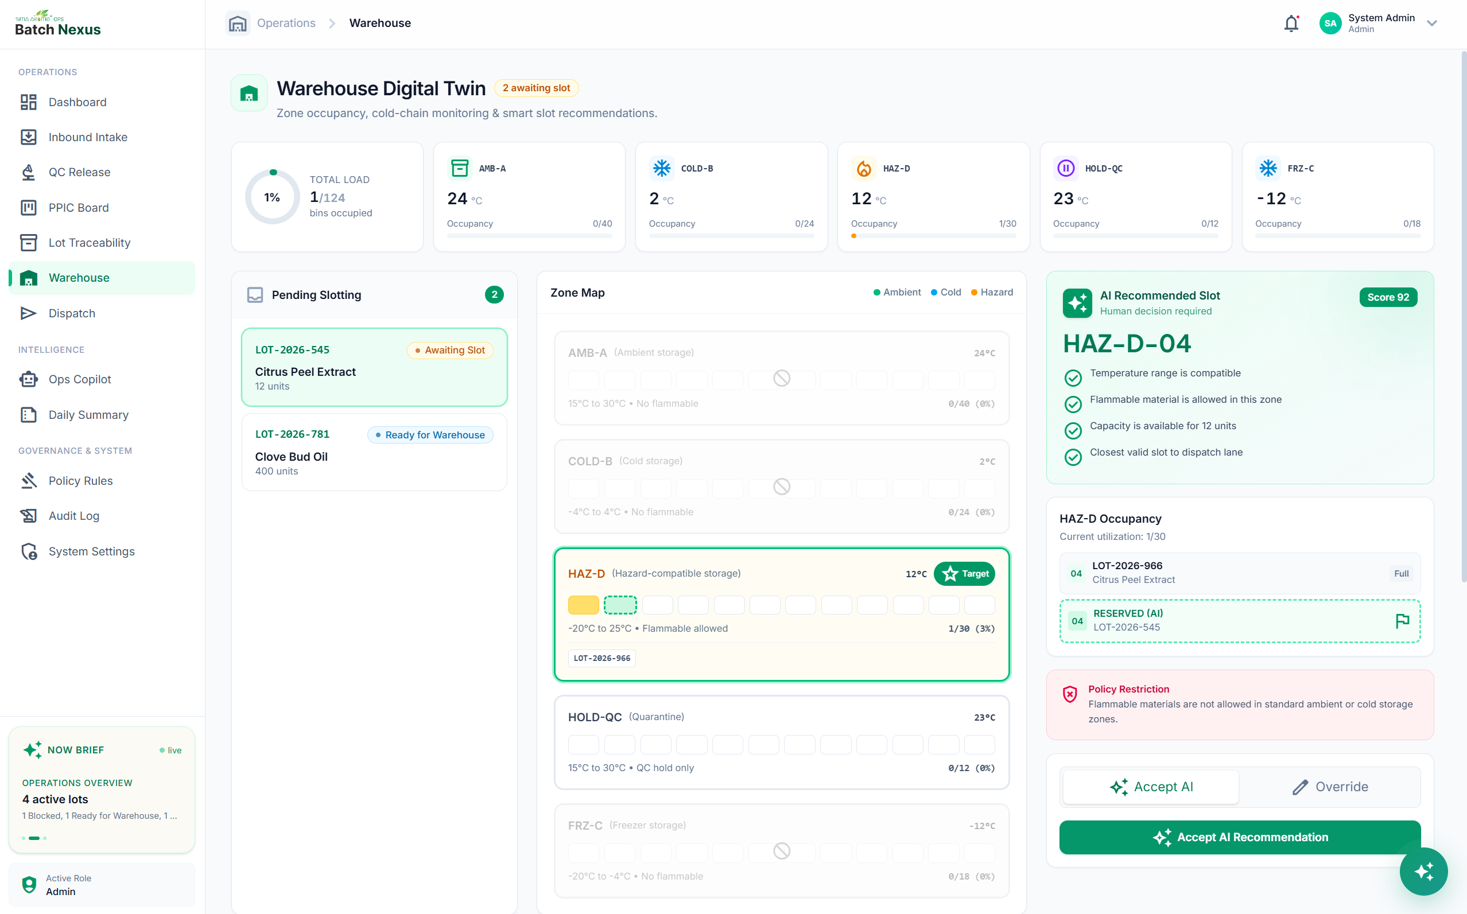Select Warehouse sidebar item
Screen dimensions: 1467x914
(x=102, y=278)
